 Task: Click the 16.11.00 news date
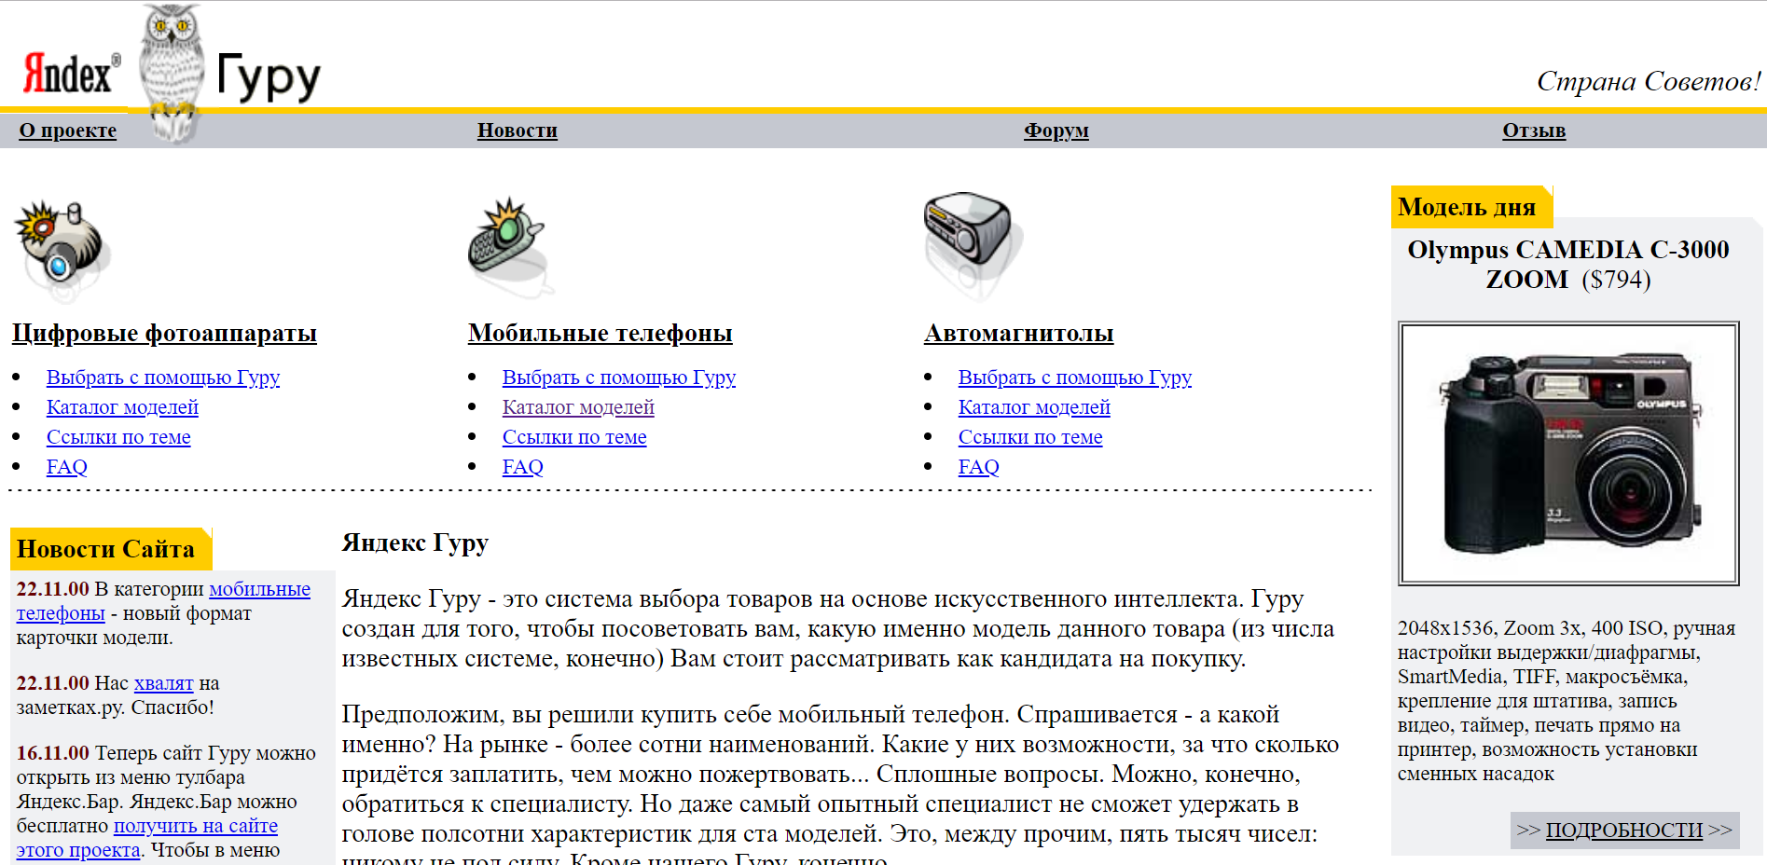[53, 753]
